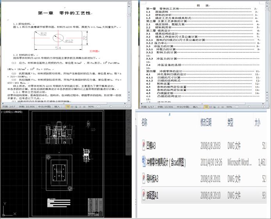Sort files by 大小 column
271x219 pixels.
click(257, 123)
